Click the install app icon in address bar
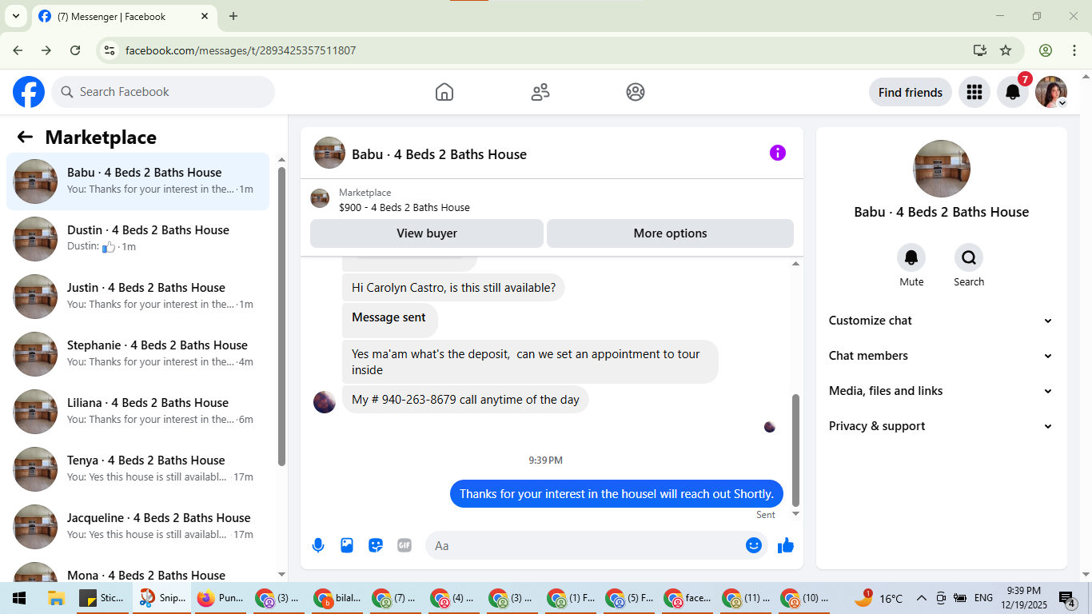The image size is (1092, 614). tap(980, 50)
